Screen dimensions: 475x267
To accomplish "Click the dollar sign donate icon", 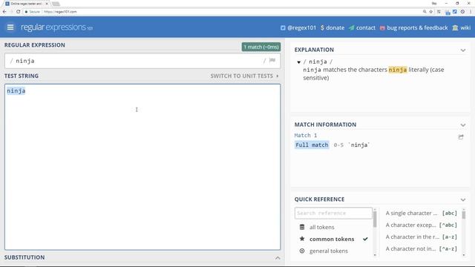I will (322, 27).
